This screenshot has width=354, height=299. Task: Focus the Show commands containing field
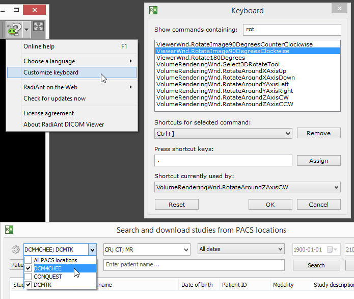point(292,30)
